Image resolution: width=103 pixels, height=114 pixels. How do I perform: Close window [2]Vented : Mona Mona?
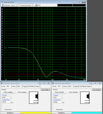(x=100, y=83)
